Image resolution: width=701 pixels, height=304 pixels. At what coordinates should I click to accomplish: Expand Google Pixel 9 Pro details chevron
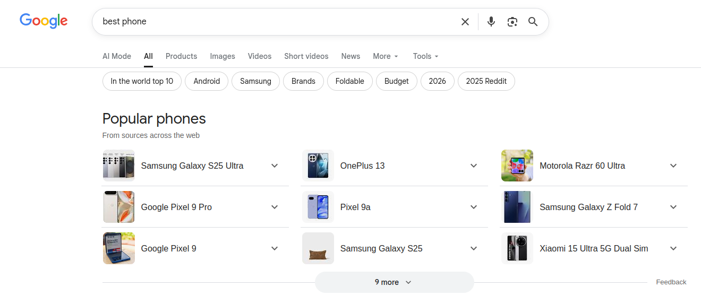point(275,207)
